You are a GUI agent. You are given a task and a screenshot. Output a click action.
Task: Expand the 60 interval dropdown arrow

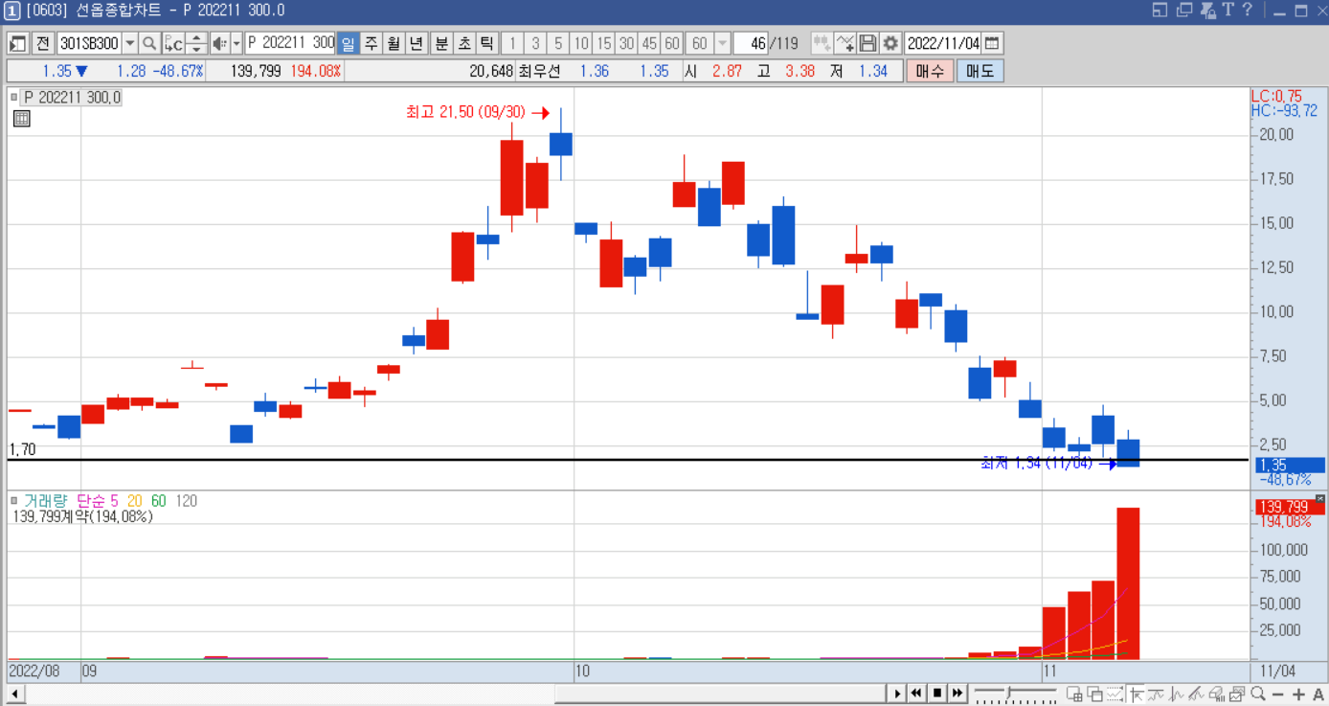click(722, 43)
